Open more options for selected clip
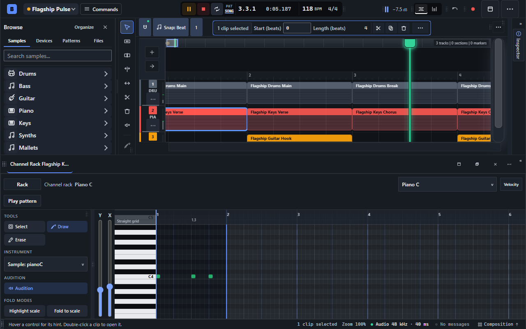Screen dimensions: 526x329 click(x=420, y=28)
